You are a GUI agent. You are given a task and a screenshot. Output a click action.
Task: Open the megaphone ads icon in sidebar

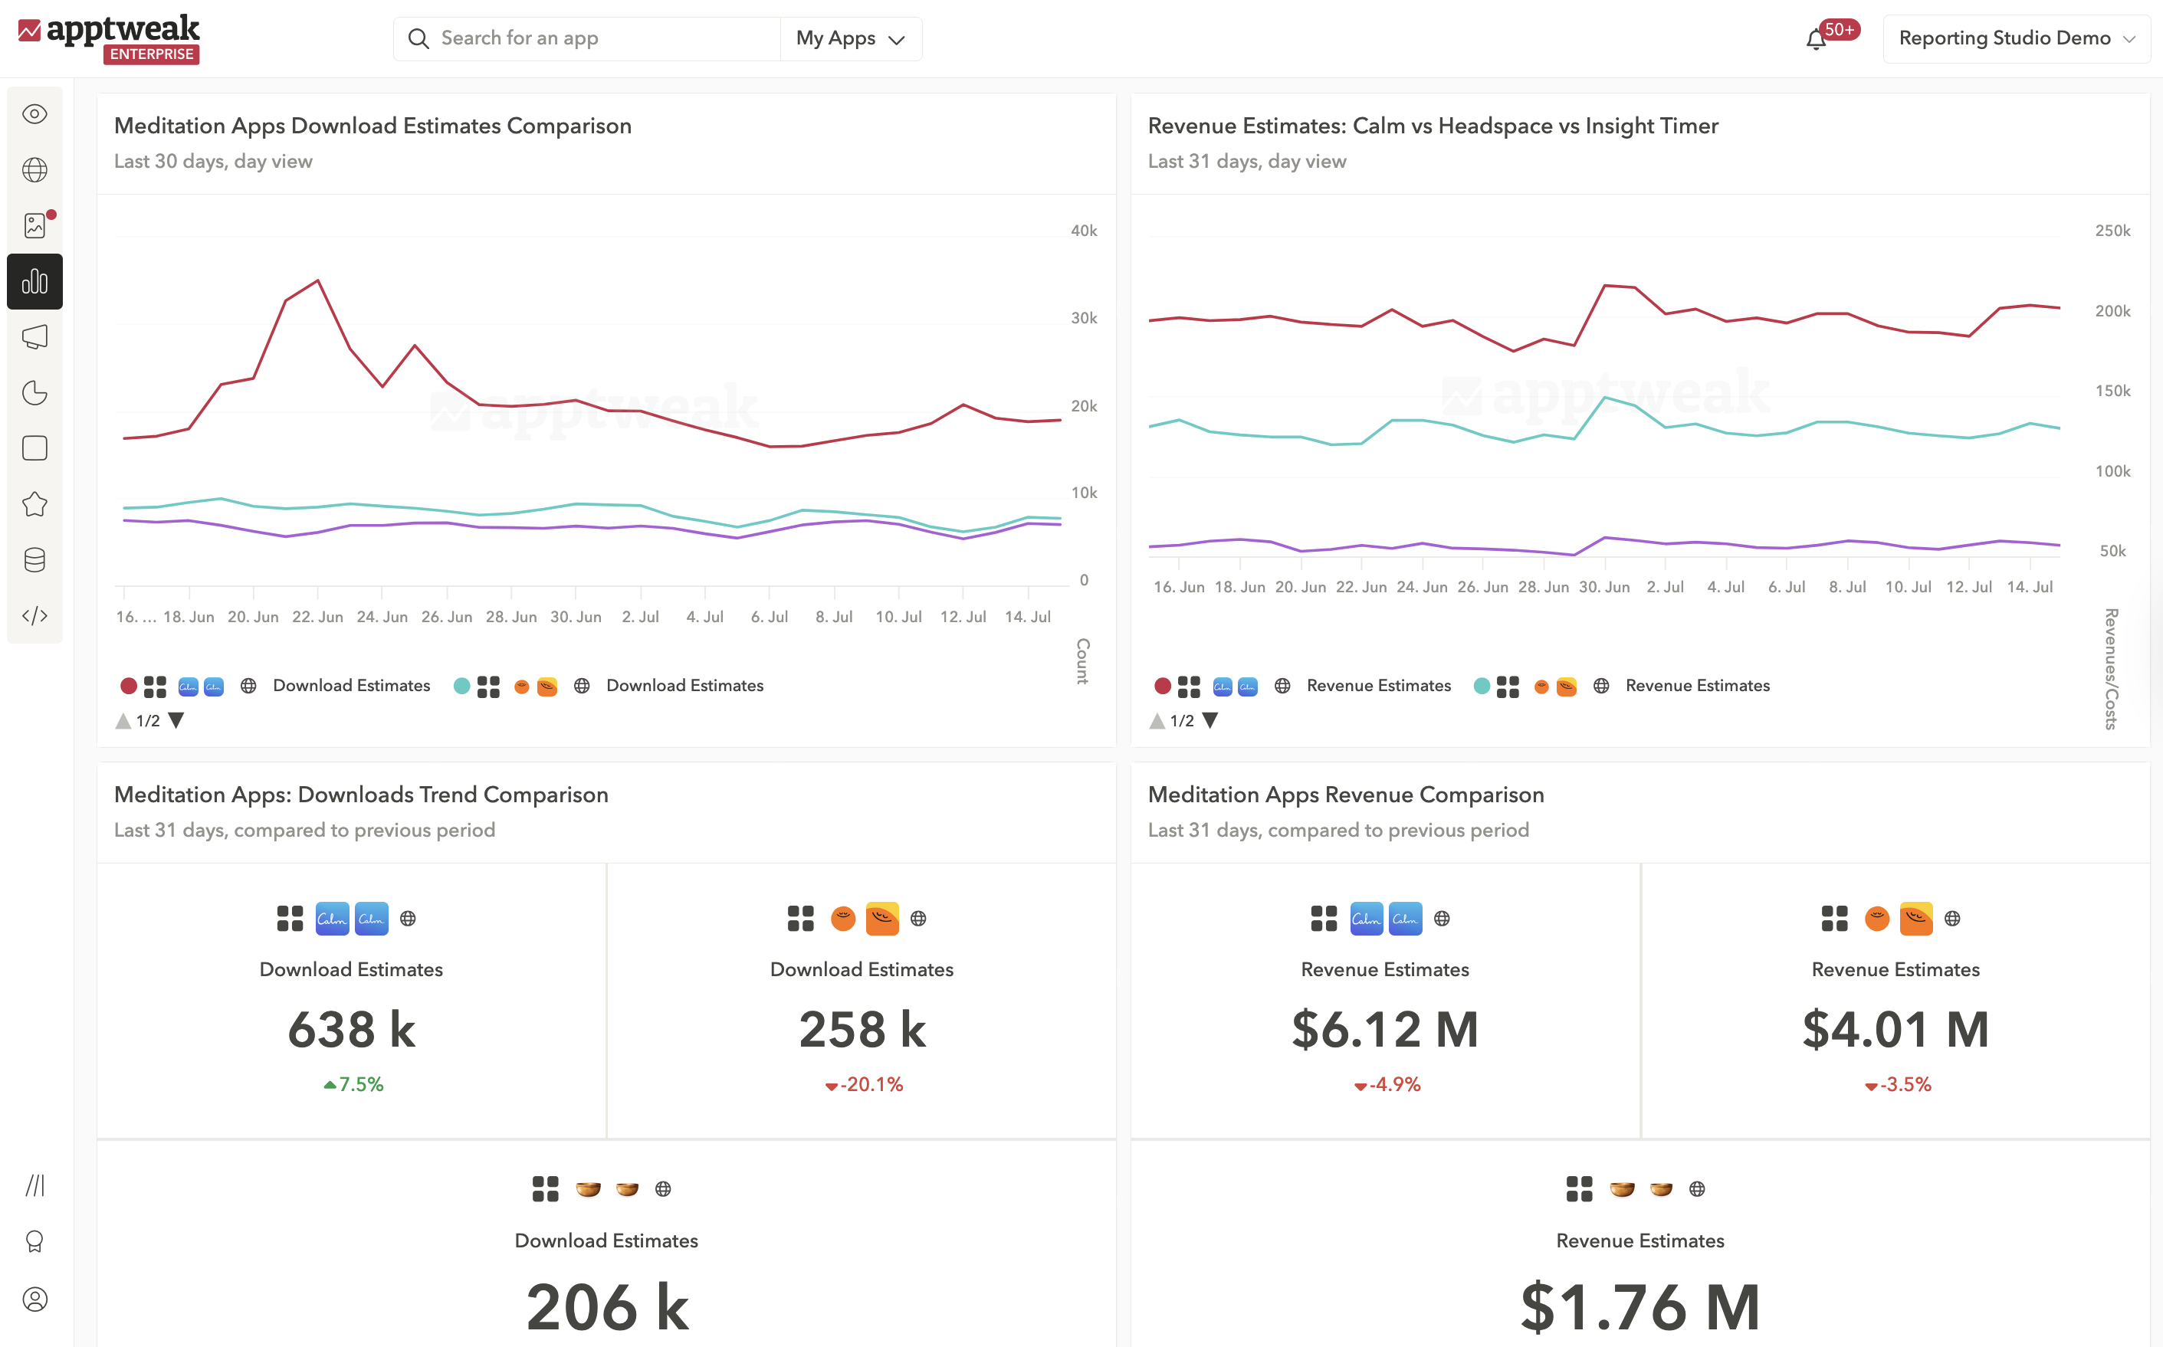point(34,337)
